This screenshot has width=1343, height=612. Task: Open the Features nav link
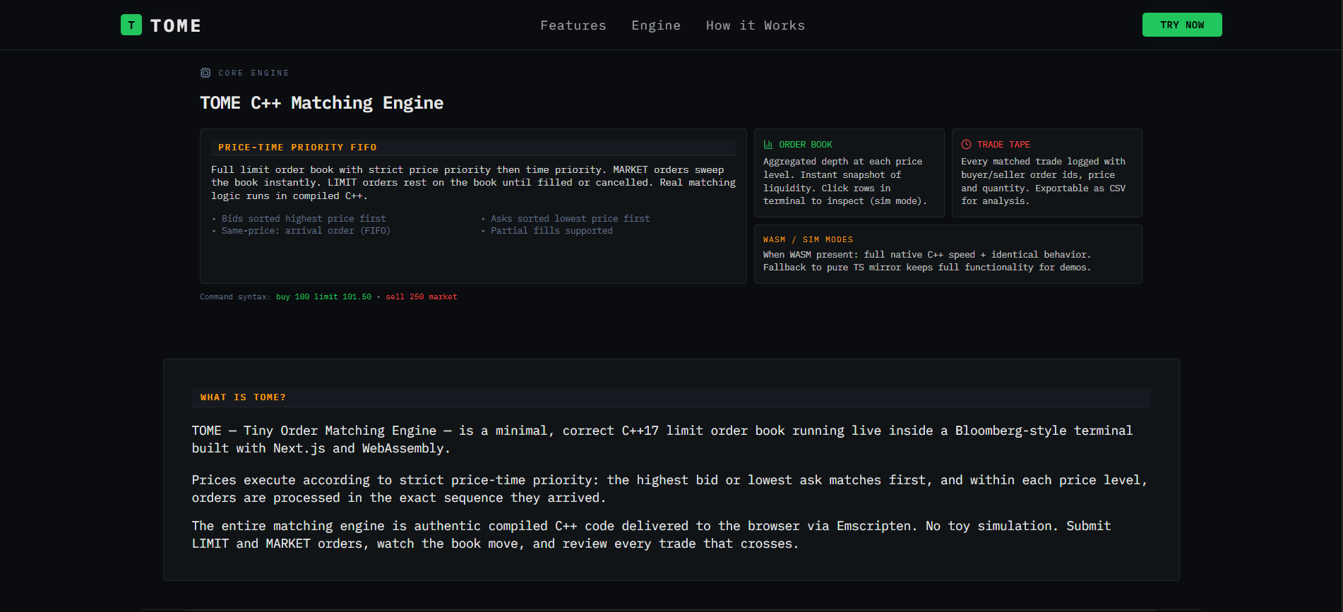point(573,25)
